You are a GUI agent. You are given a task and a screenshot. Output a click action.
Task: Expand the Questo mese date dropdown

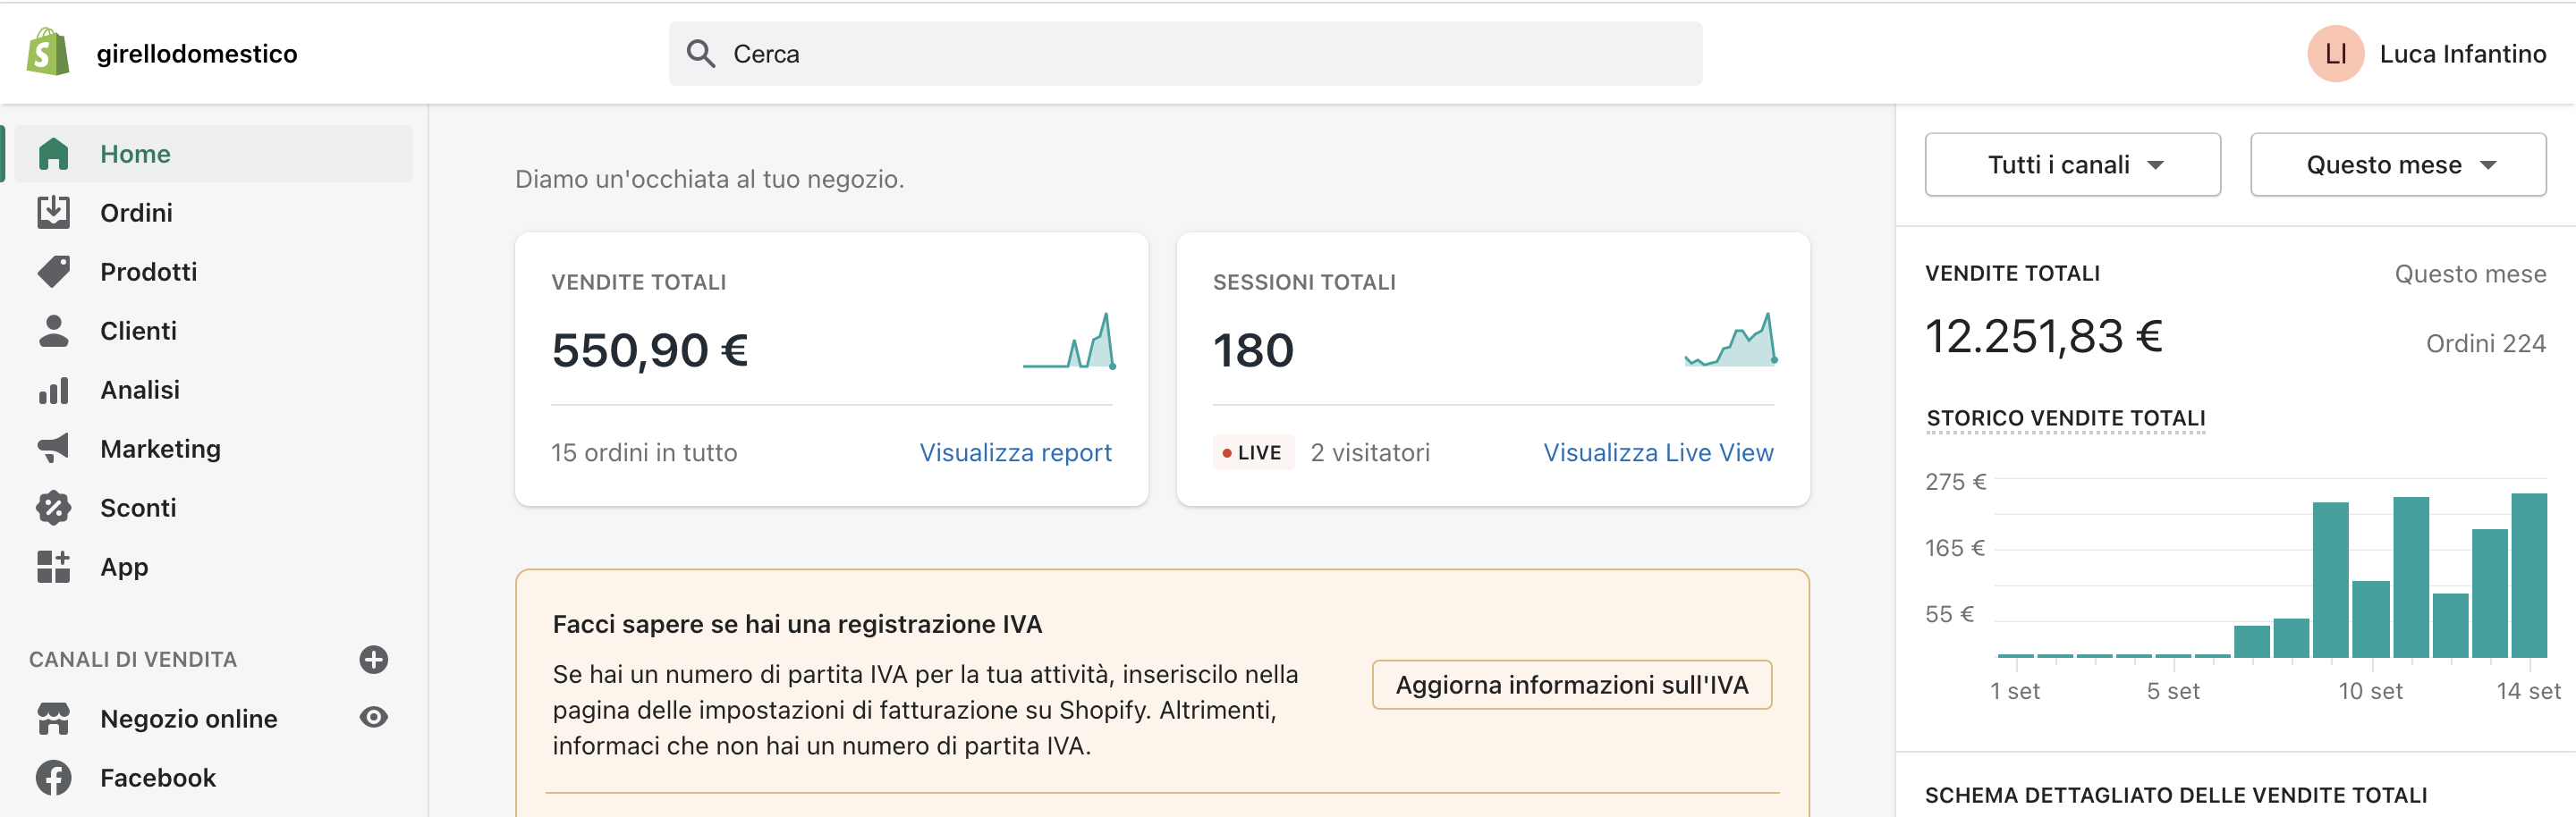(x=2397, y=164)
